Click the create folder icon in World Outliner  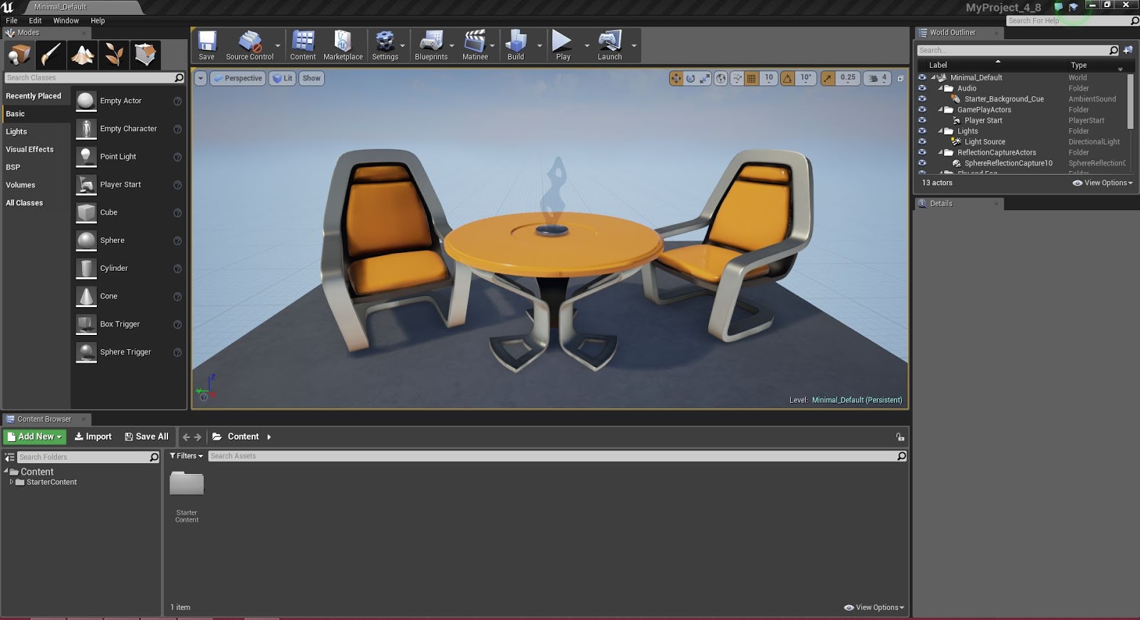point(1128,51)
